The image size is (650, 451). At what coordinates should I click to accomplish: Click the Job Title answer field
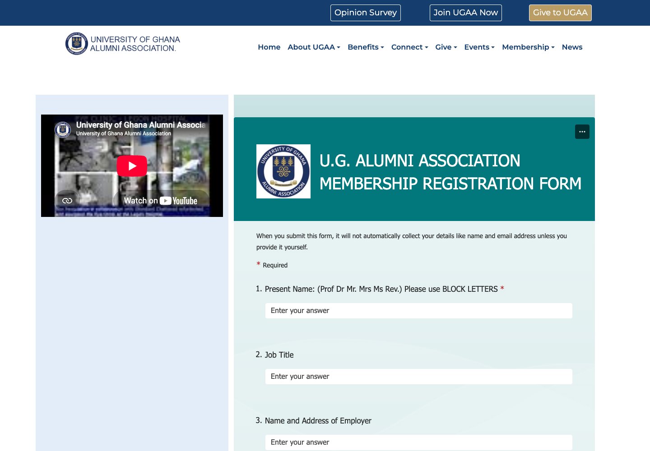point(419,377)
